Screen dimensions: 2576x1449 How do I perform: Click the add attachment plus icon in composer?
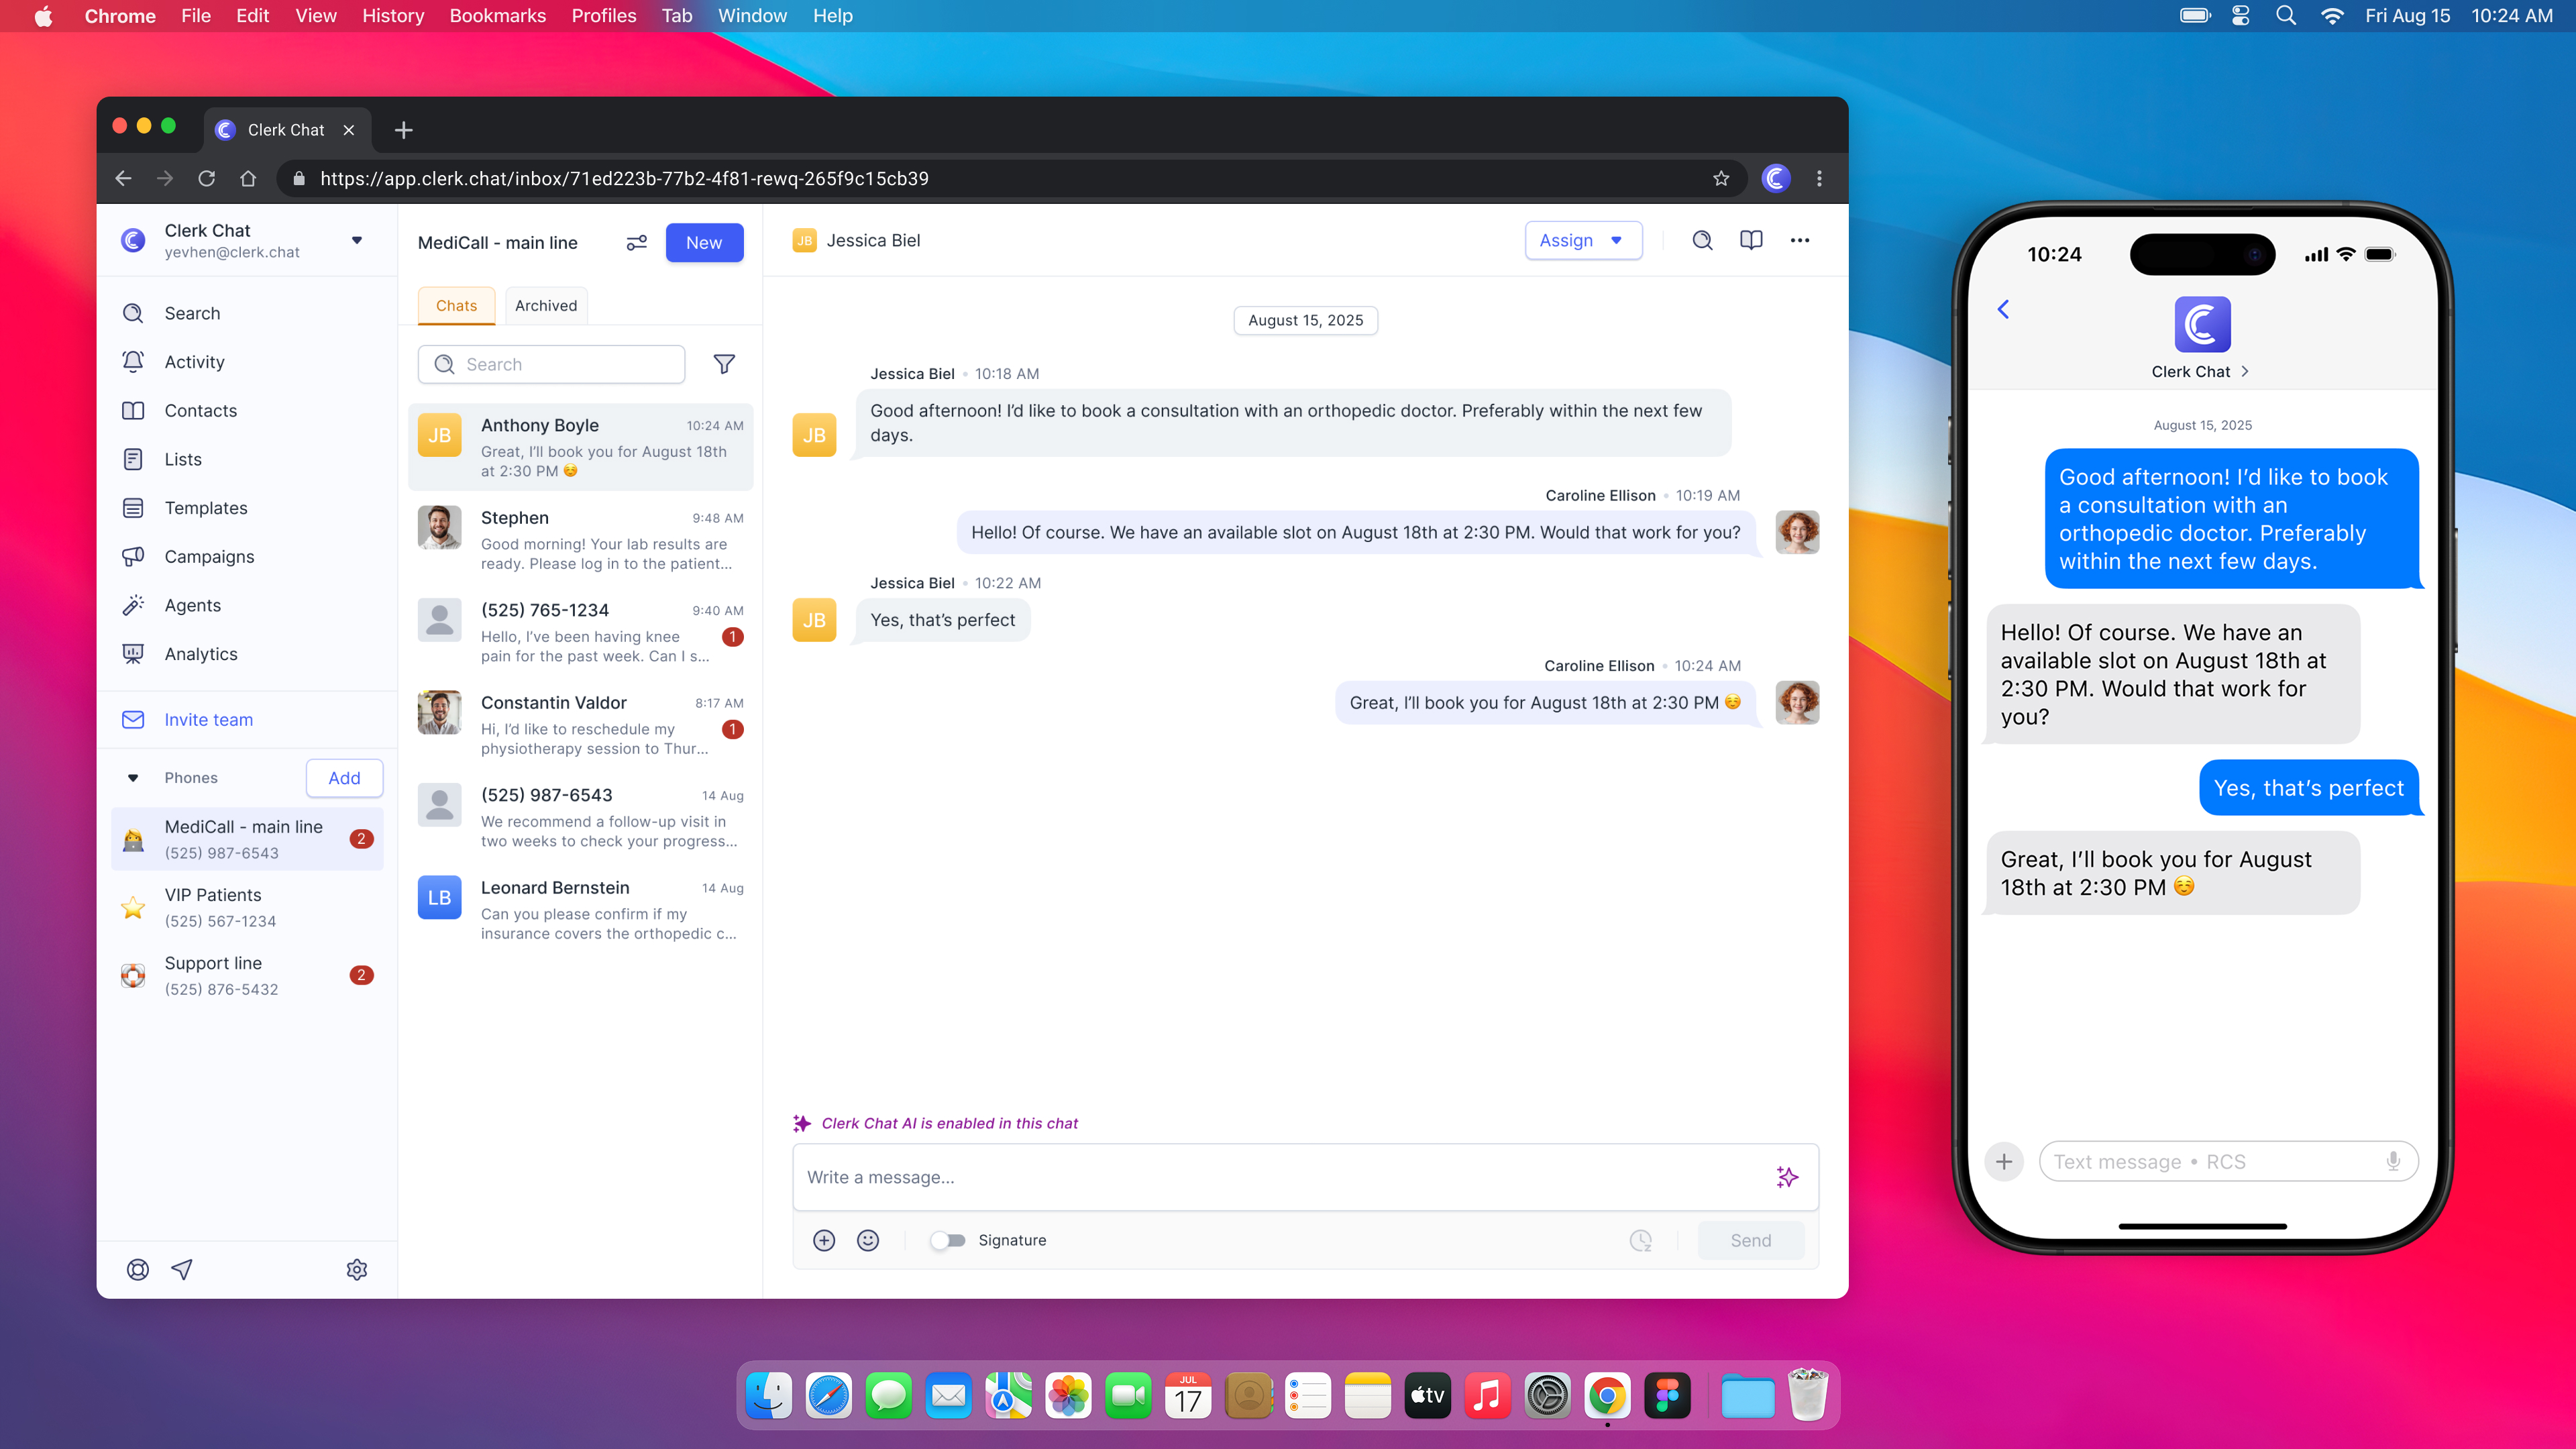click(824, 1240)
